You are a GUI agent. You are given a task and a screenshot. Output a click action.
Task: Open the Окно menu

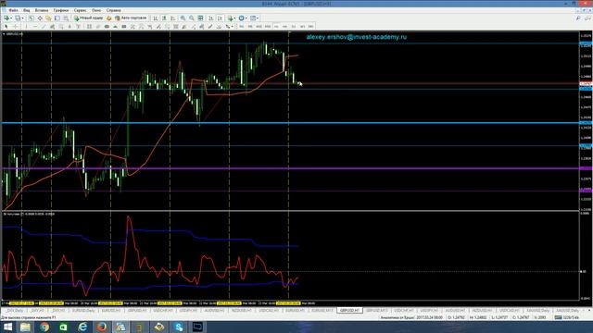(x=96, y=10)
